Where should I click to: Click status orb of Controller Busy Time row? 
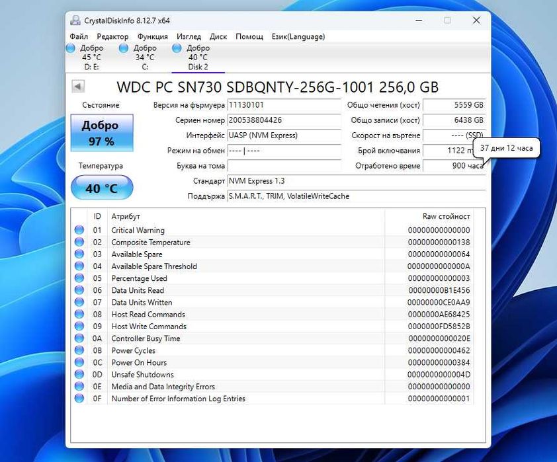pyautogui.click(x=79, y=338)
